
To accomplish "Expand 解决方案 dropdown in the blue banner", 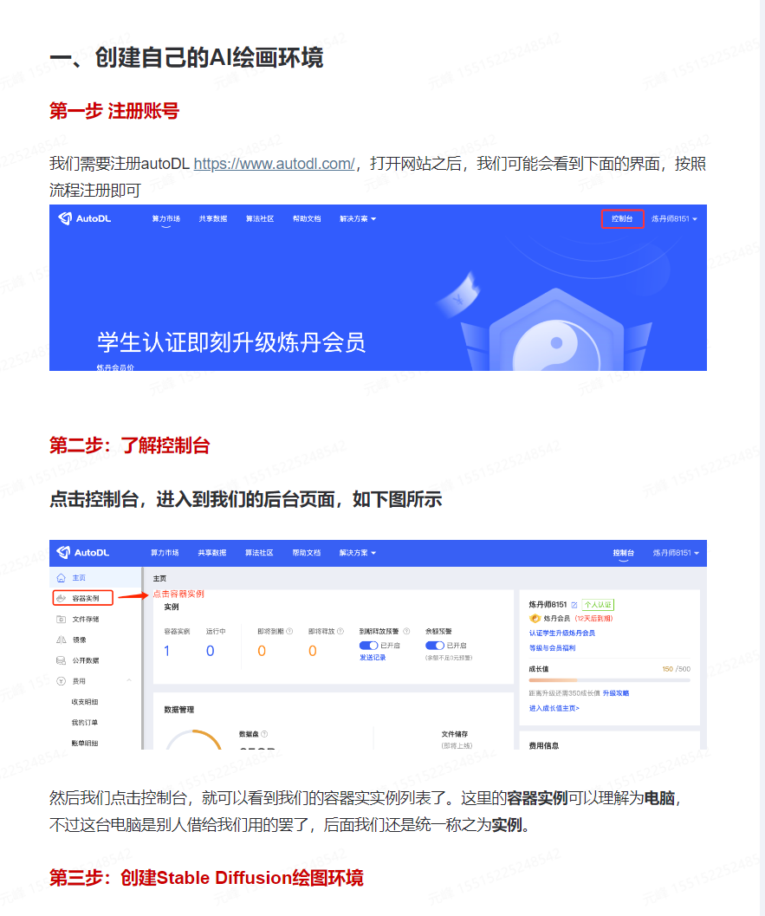I will tap(358, 219).
